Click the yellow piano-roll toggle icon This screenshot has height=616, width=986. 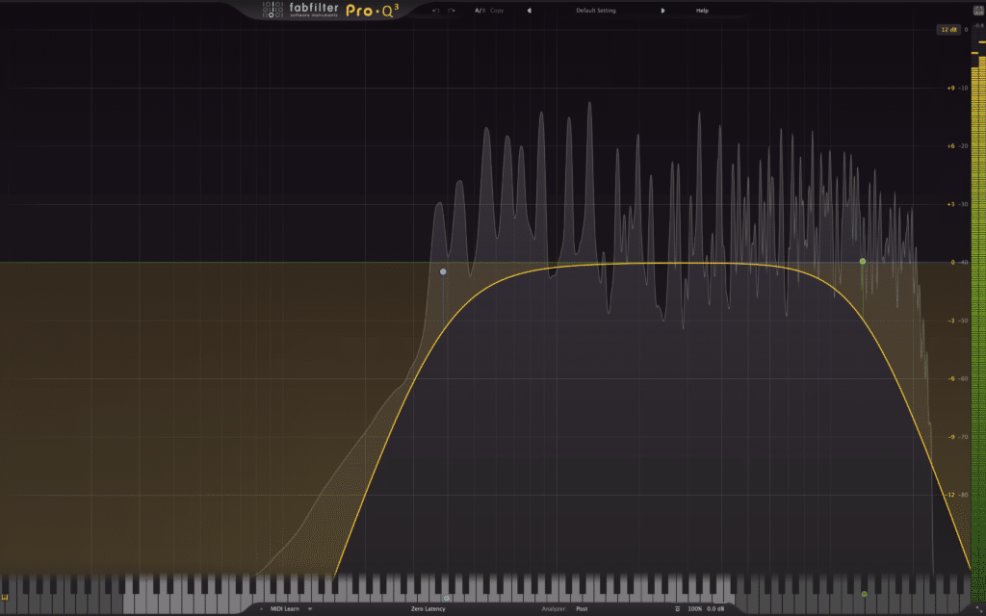(5, 598)
